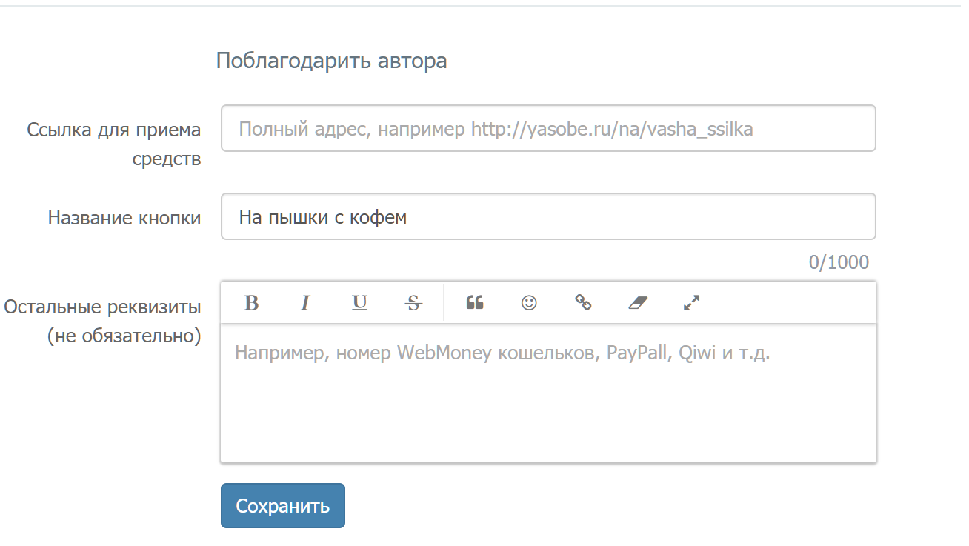Insert a hyperlink using the chain icon
969x546 pixels.
[x=584, y=303]
